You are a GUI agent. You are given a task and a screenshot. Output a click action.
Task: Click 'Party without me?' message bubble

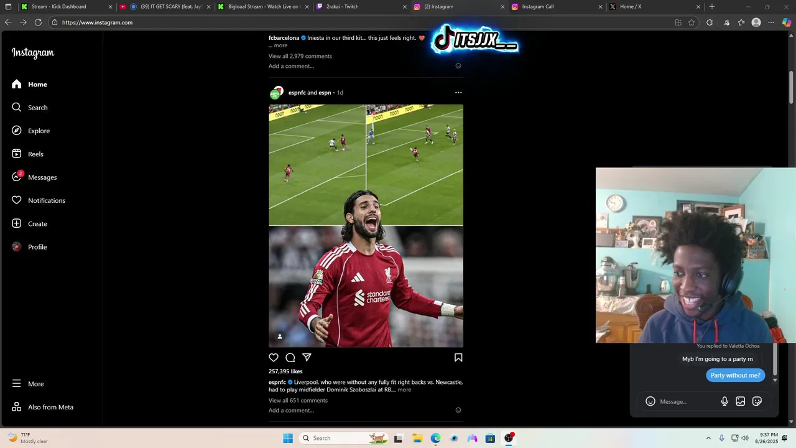735,375
